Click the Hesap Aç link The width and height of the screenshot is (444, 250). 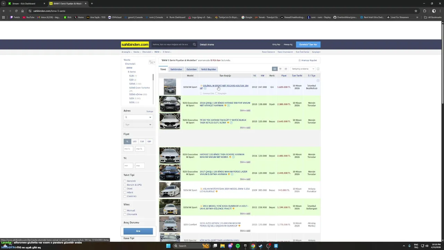click(288, 44)
